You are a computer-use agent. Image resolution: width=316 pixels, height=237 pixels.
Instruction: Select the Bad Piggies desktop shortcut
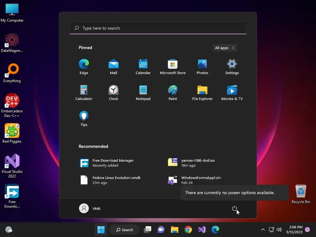(12, 133)
